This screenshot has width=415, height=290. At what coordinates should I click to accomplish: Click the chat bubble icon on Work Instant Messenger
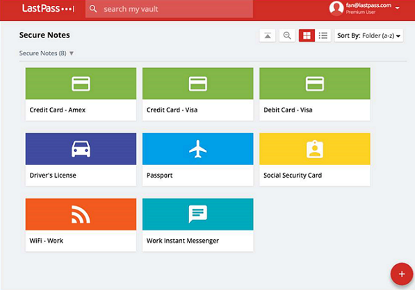coord(198,214)
